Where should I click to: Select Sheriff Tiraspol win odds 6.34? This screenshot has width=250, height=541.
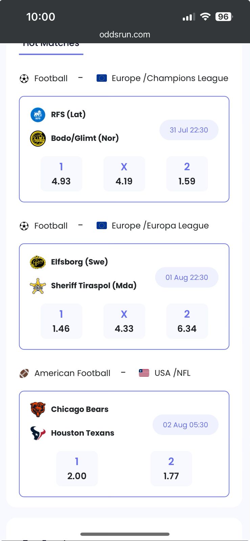187,321
